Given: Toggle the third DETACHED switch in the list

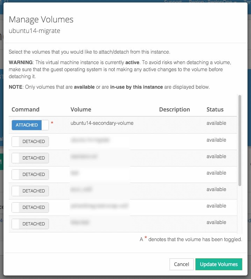Looking at the screenshot, I should pos(30,175).
